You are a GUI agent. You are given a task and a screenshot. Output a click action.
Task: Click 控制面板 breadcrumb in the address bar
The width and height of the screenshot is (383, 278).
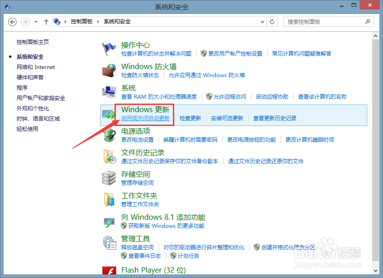(82, 22)
